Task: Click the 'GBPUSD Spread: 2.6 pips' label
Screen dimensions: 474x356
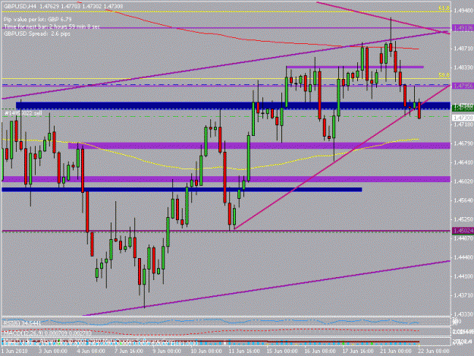Action: click(x=37, y=34)
